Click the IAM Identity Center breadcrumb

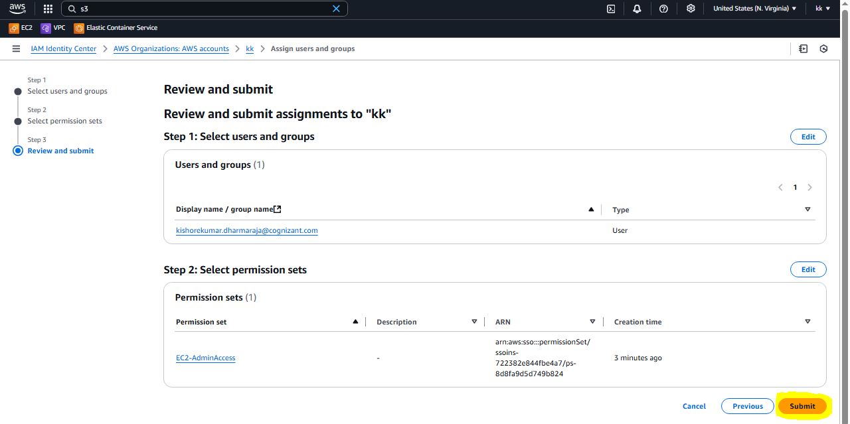(64, 49)
